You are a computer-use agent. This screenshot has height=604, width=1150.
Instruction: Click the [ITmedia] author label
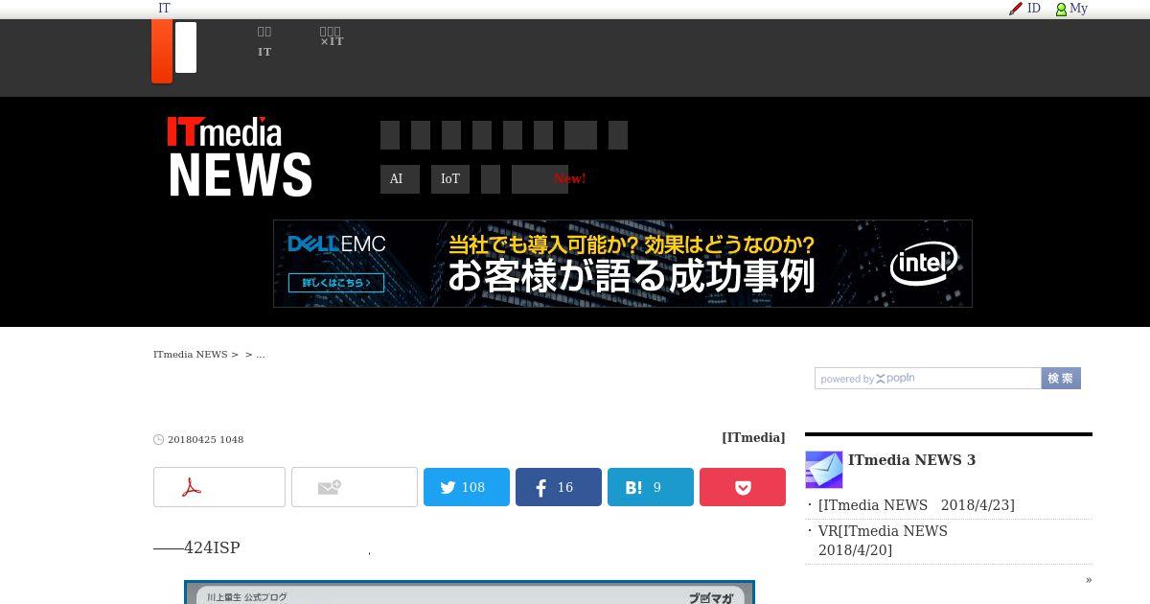pos(753,437)
